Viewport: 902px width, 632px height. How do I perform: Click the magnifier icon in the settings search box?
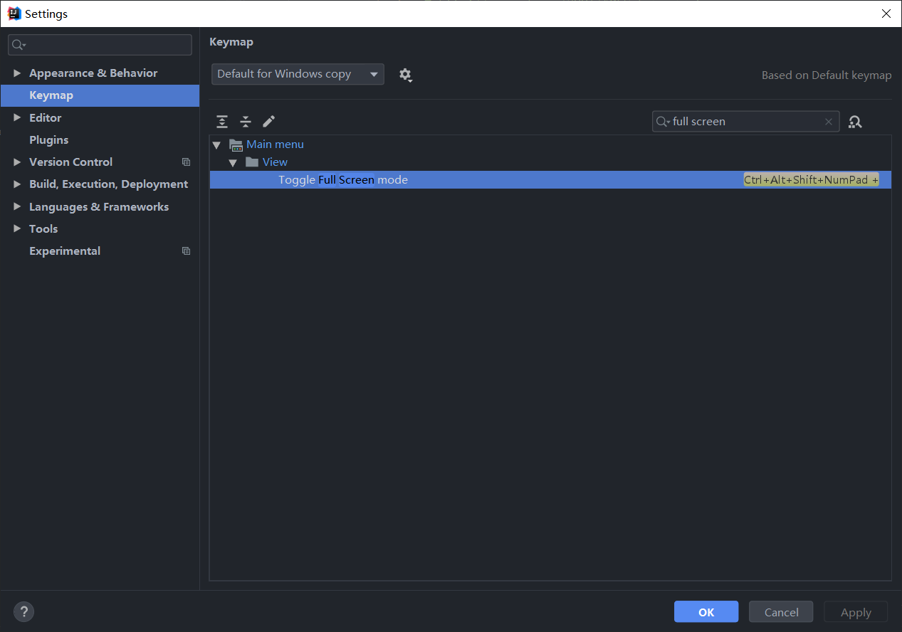point(19,45)
